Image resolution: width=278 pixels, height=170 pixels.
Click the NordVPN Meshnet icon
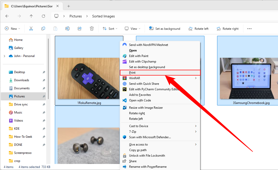pos(125,45)
